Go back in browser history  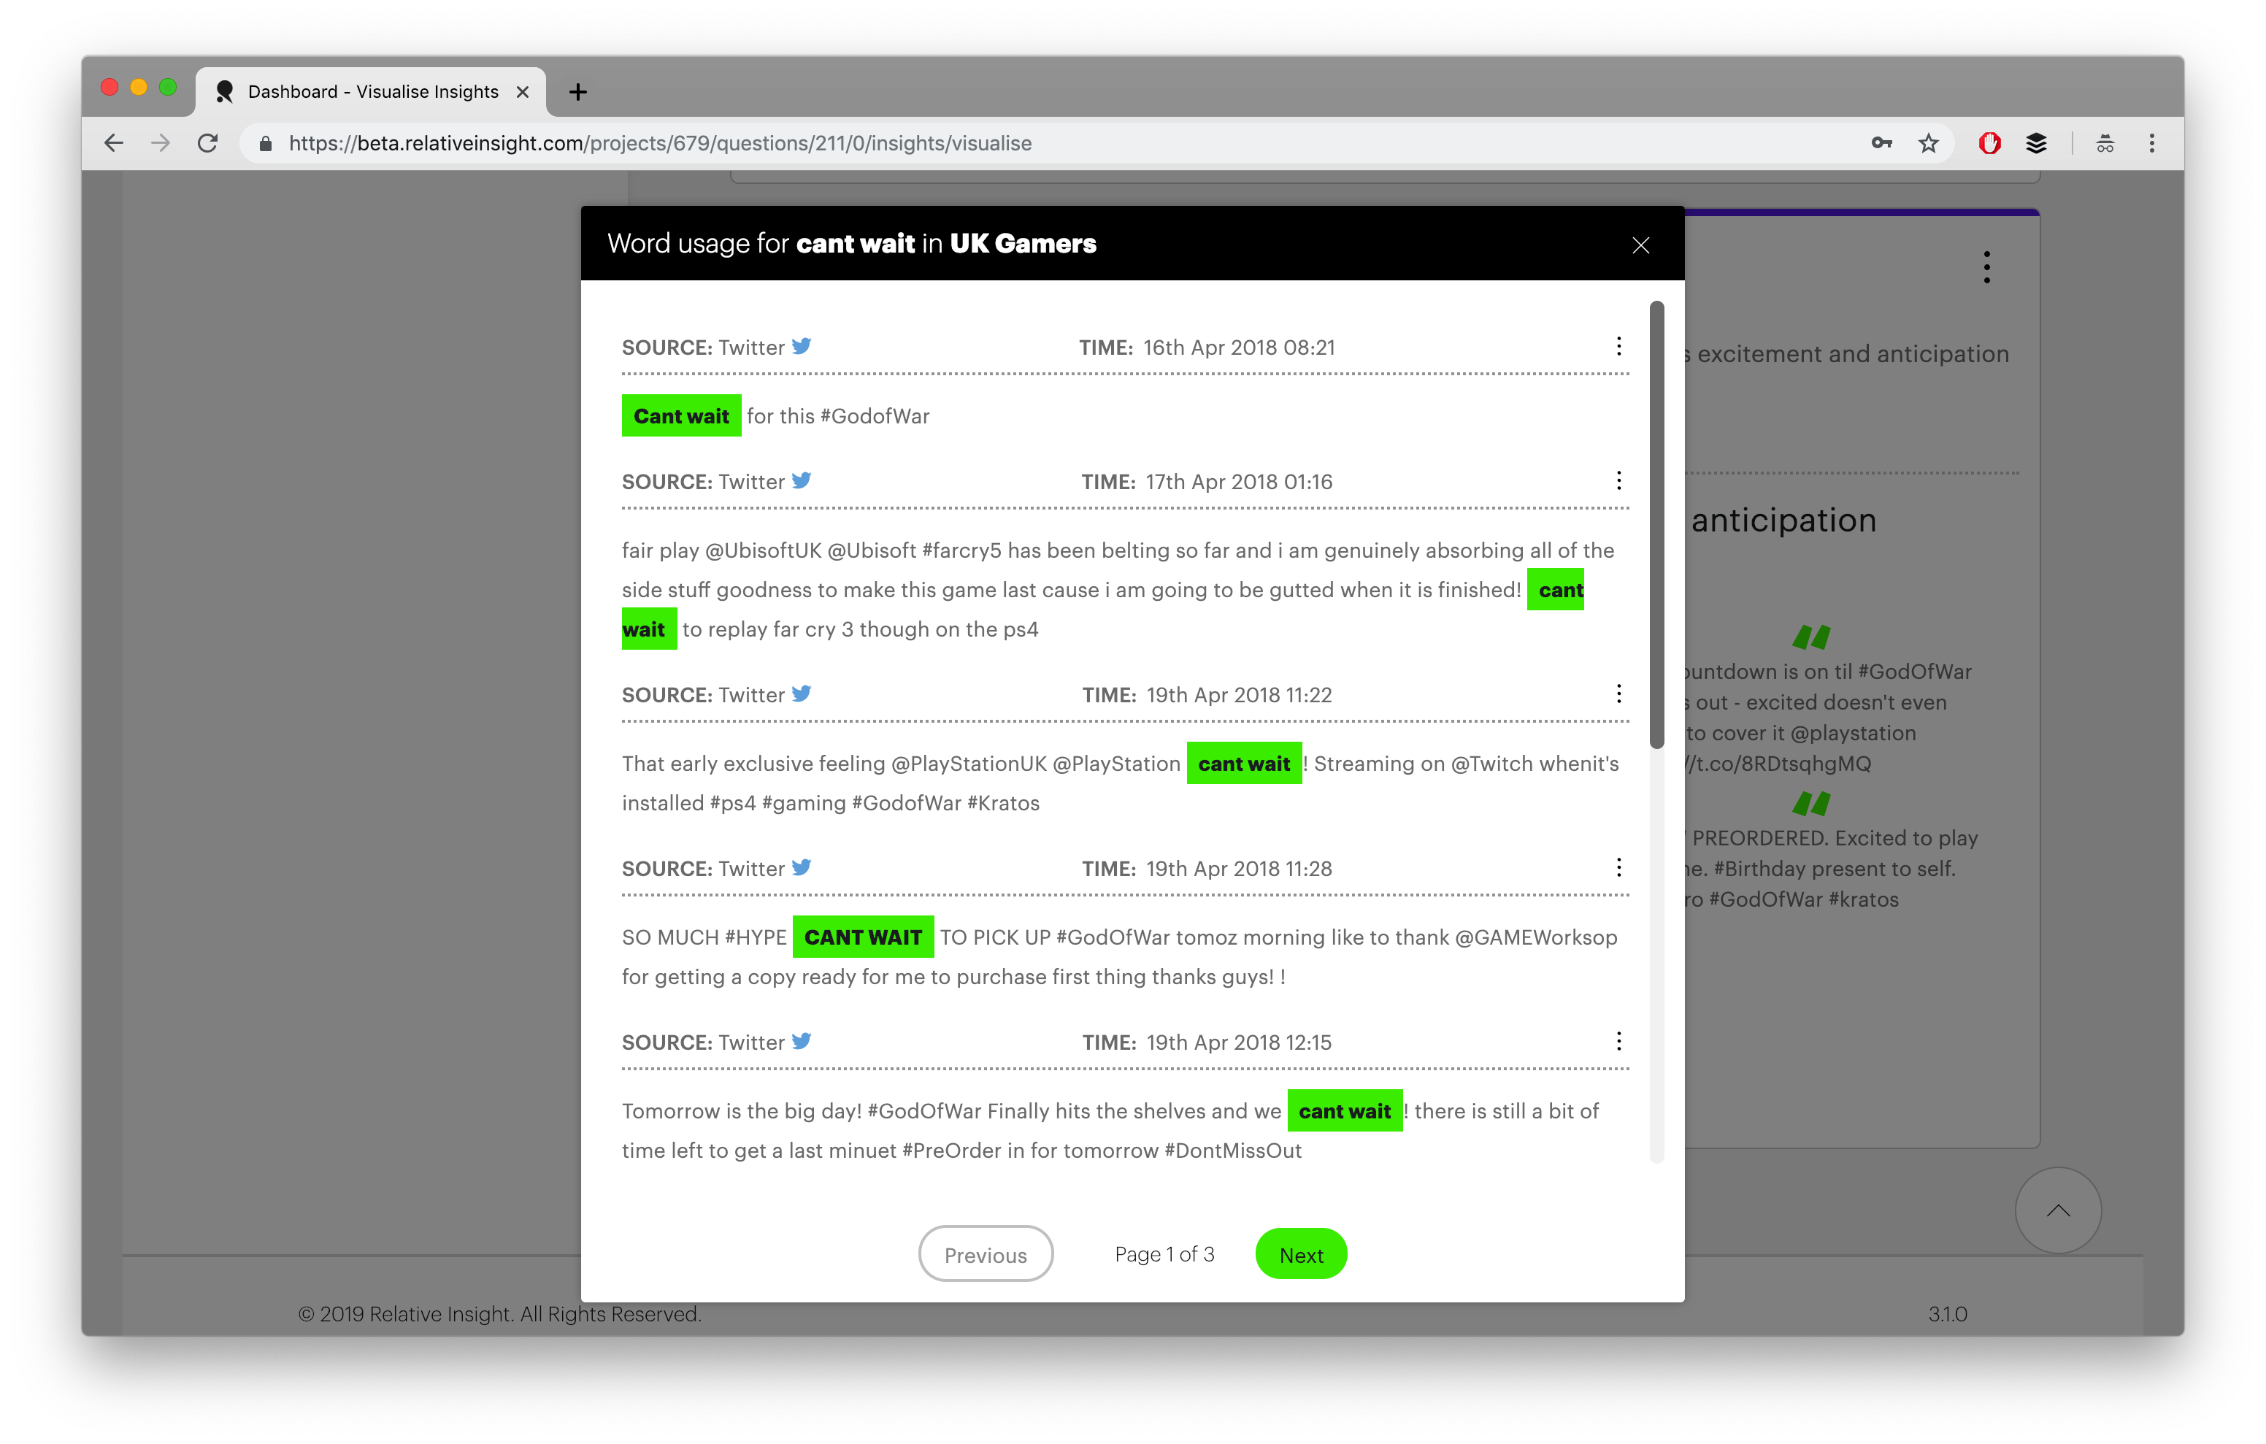click(x=114, y=143)
